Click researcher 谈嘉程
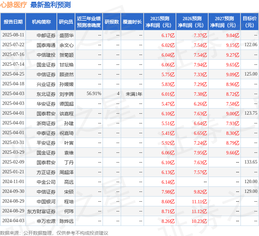This screenshot has width=259, height=236. pos(66,114)
